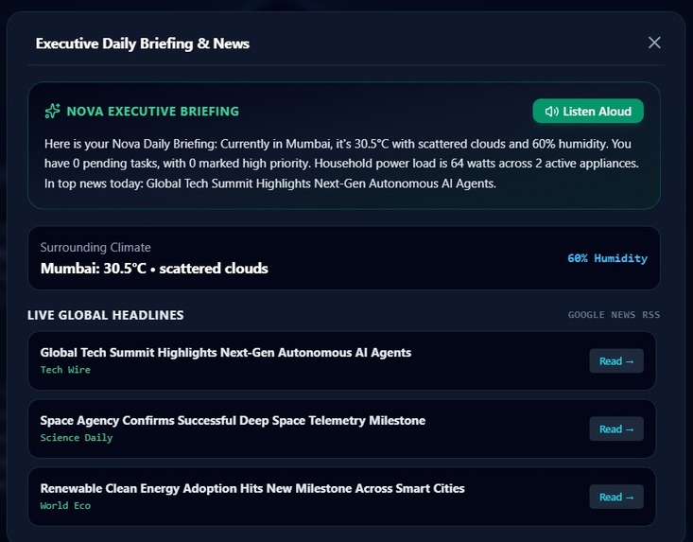
Task: Select the Global Tech Summit headline text
Action: point(225,352)
